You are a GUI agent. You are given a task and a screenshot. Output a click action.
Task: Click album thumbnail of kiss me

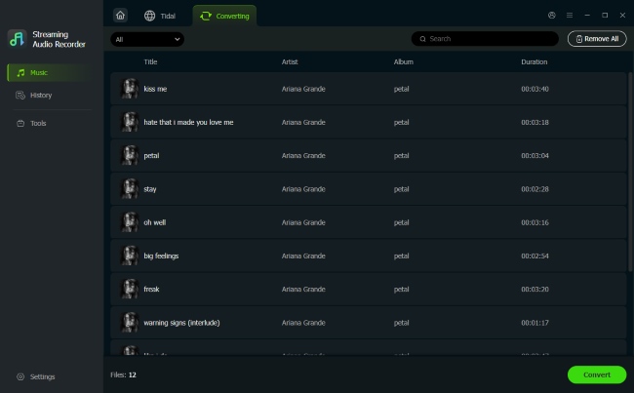[130, 89]
